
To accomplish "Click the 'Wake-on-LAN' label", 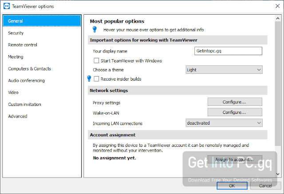I will pos(106,113).
